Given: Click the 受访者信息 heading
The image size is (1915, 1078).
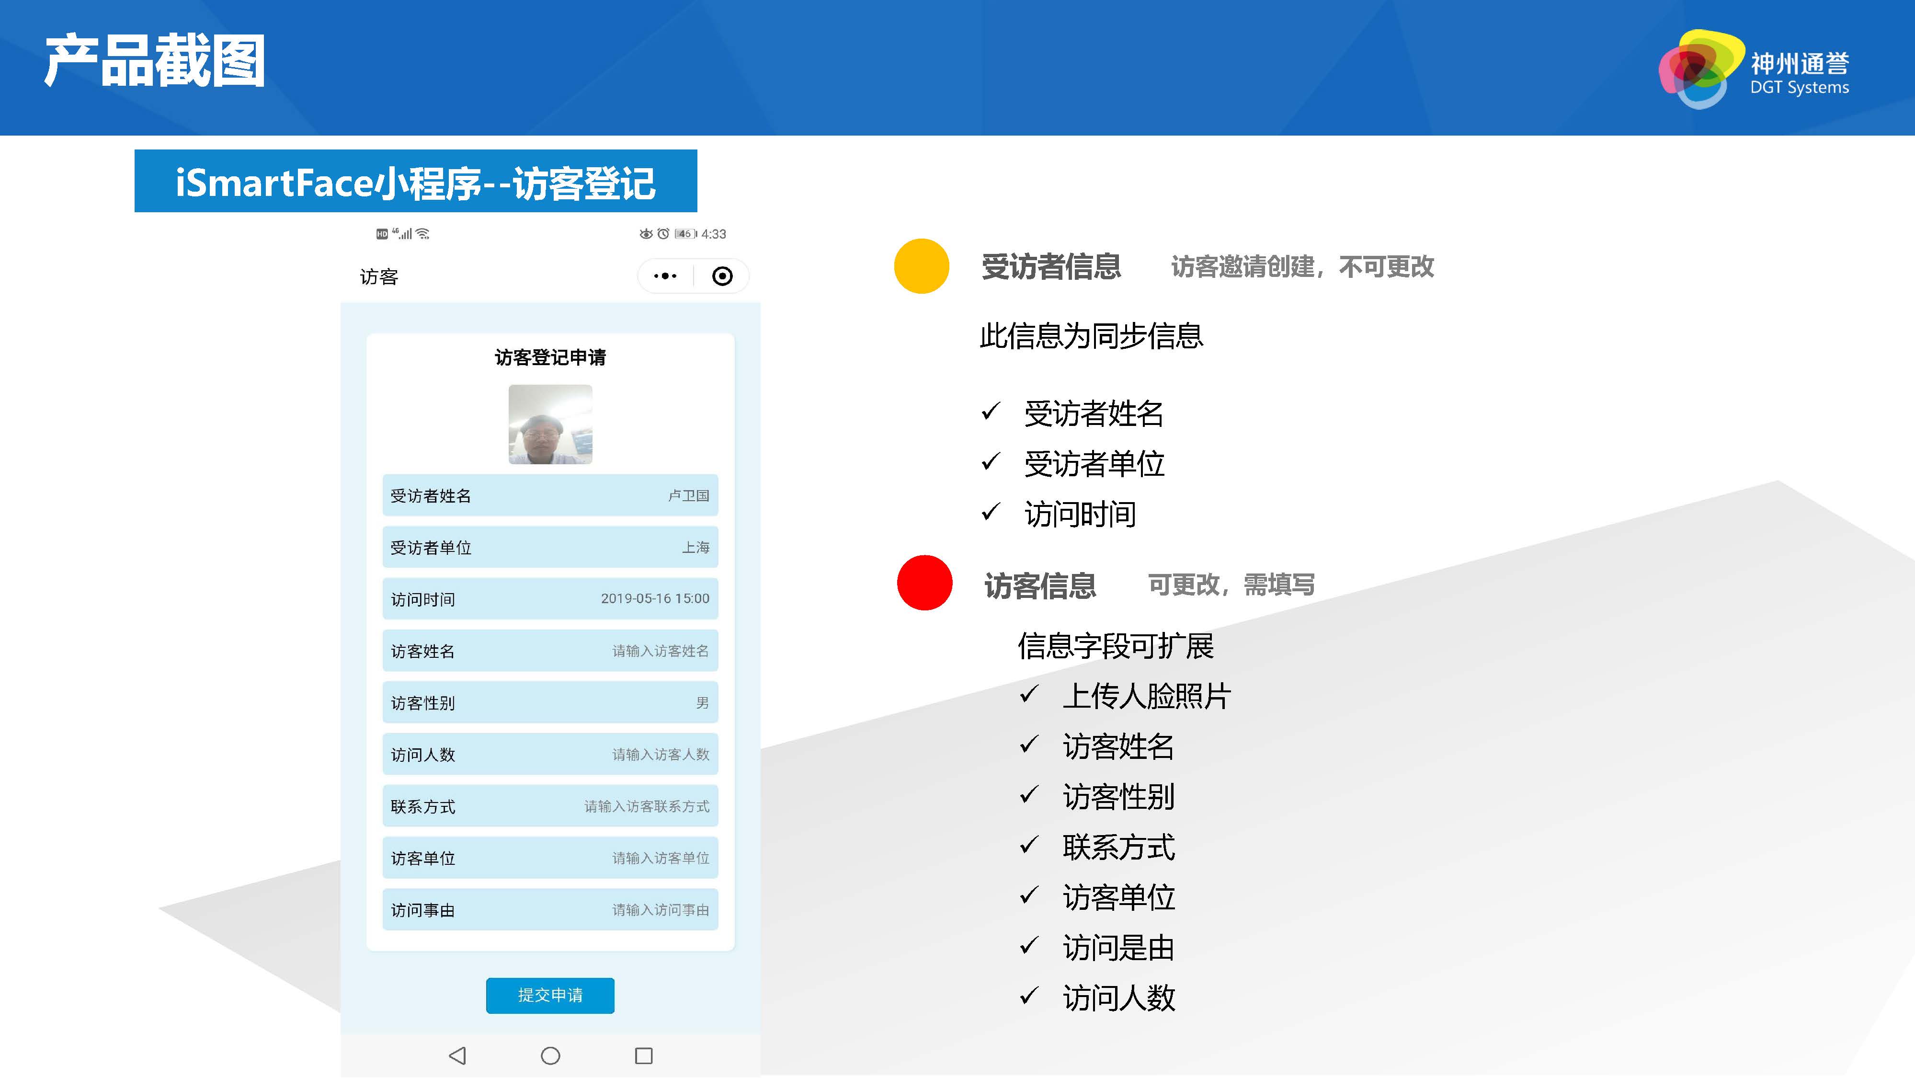Looking at the screenshot, I should click(x=1051, y=266).
